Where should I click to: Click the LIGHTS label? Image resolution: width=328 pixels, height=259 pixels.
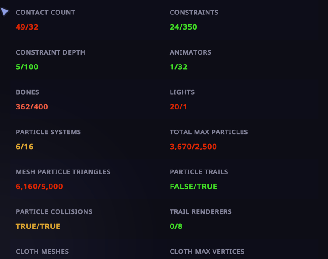[x=182, y=92]
